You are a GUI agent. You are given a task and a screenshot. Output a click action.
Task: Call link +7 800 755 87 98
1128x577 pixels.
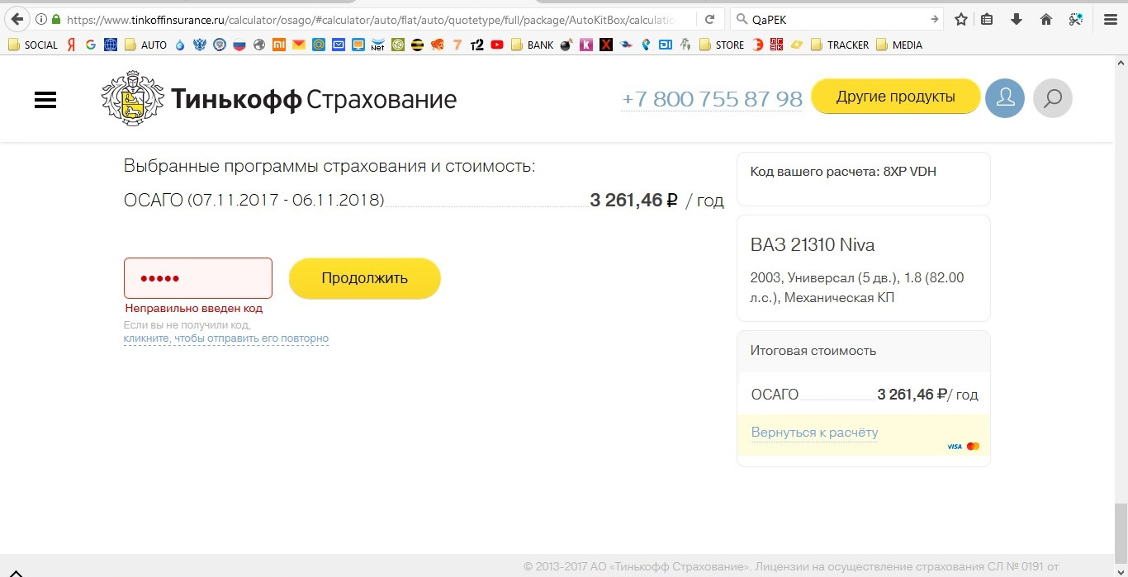point(712,100)
